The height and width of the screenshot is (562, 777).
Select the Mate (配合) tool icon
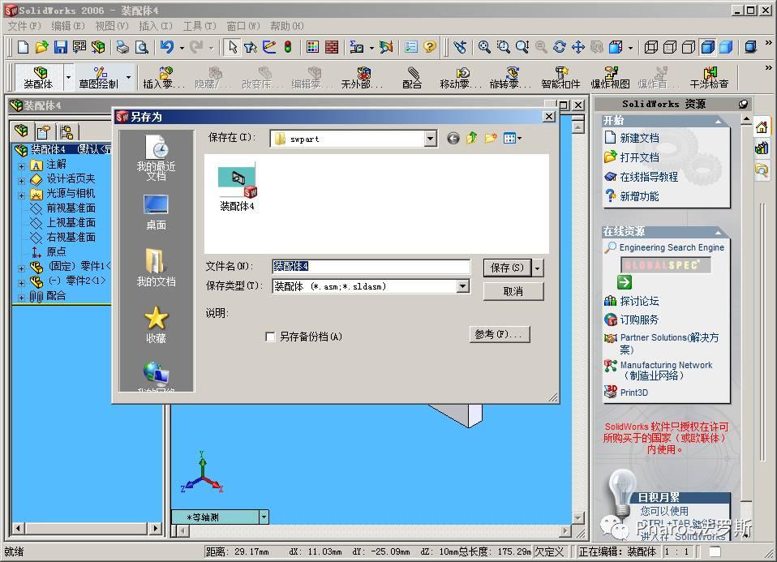[411, 75]
